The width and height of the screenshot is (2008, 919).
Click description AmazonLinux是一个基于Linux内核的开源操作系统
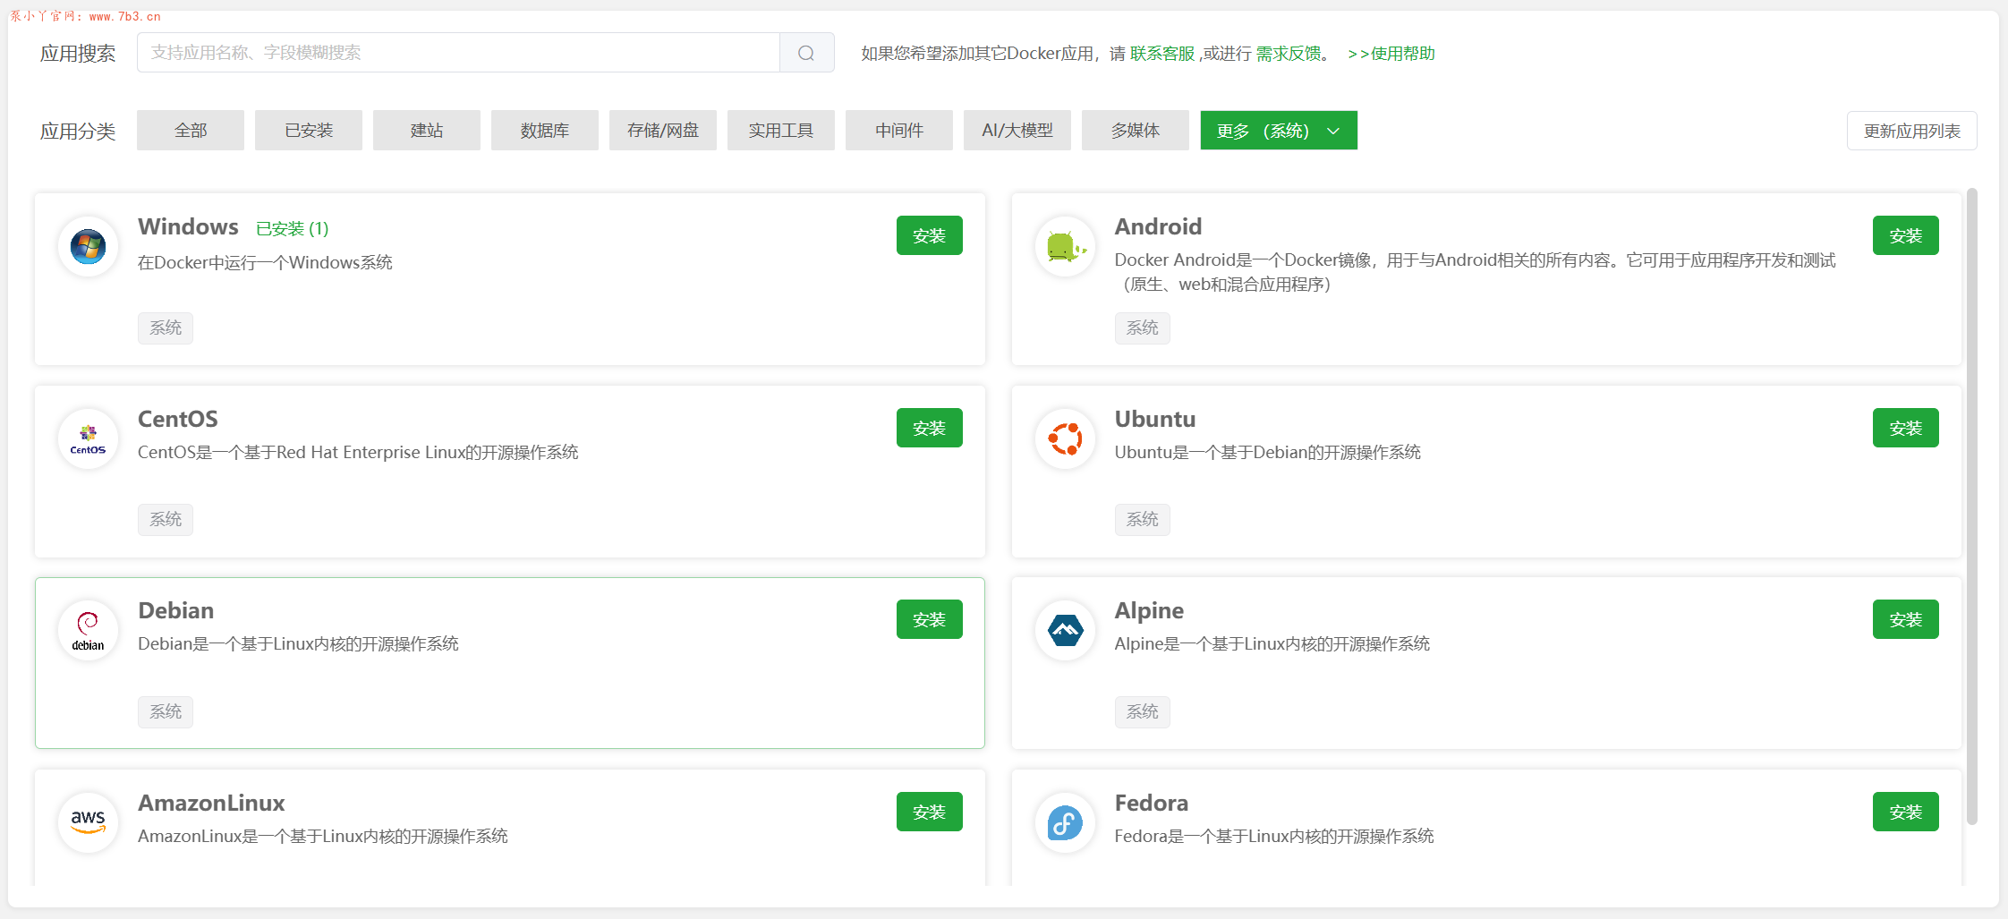click(x=323, y=836)
